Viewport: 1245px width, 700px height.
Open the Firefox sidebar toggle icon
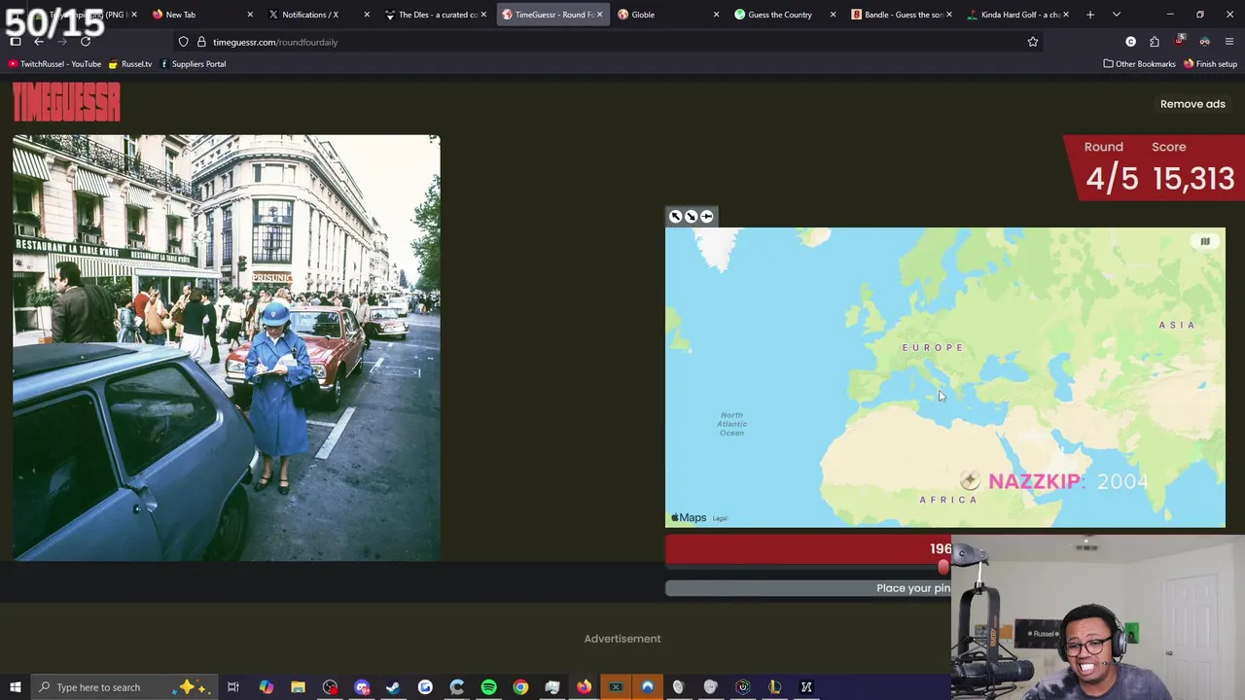tap(15, 42)
